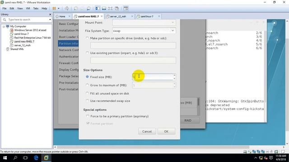Click the volume tray icon

click(x=266, y=158)
